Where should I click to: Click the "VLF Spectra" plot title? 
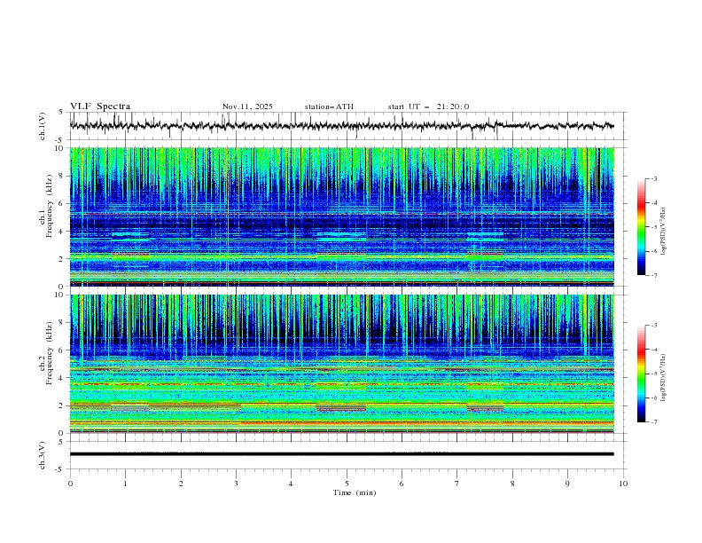click(x=100, y=106)
